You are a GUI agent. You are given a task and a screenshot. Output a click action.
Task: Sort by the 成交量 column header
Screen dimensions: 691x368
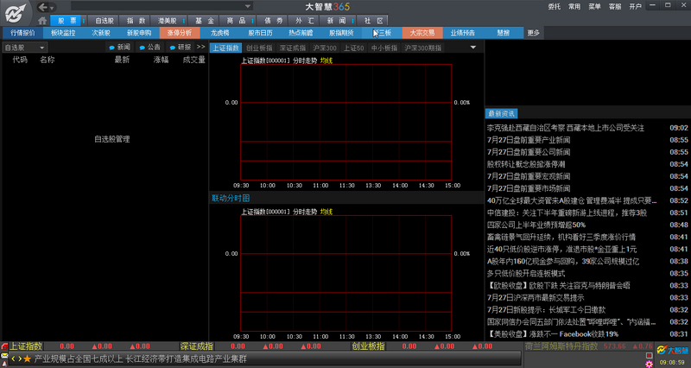coord(193,60)
